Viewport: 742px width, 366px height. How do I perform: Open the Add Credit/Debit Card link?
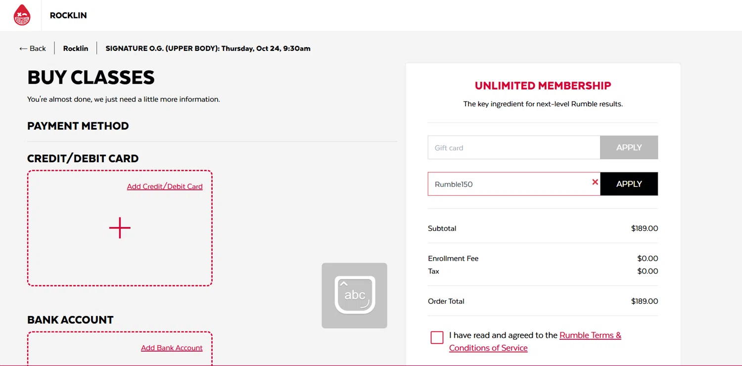[165, 186]
